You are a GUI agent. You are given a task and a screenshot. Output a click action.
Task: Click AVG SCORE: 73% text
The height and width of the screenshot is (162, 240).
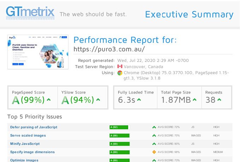[169, 160]
